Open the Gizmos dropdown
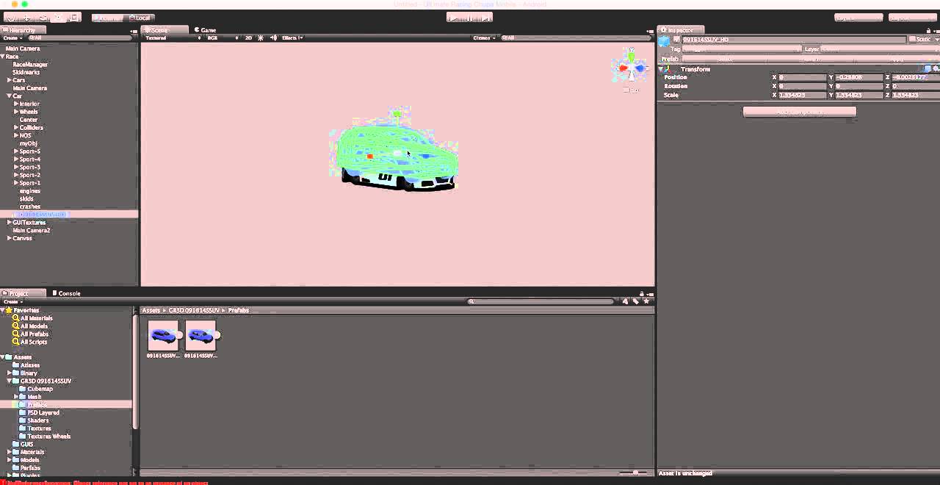940x485 pixels. point(484,37)
